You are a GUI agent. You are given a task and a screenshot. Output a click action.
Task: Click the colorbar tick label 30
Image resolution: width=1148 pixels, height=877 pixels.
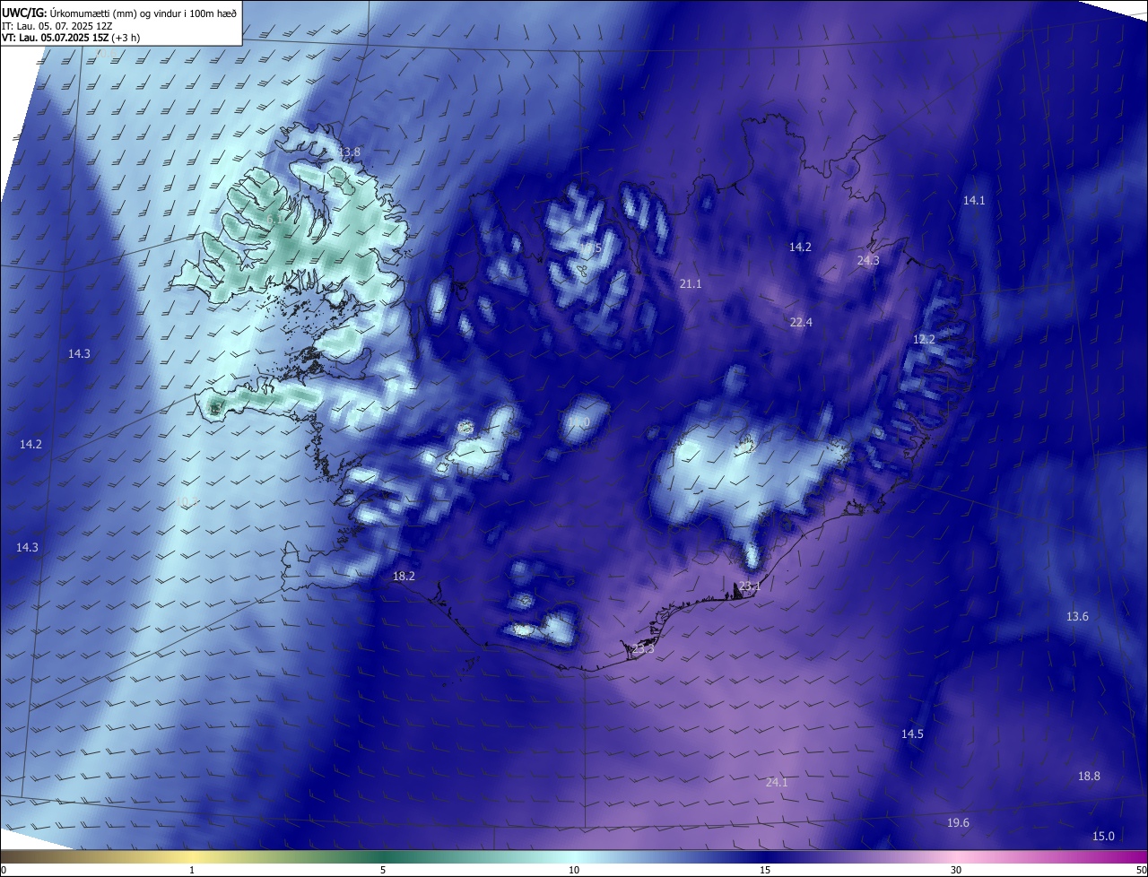[x=956, y=871]
